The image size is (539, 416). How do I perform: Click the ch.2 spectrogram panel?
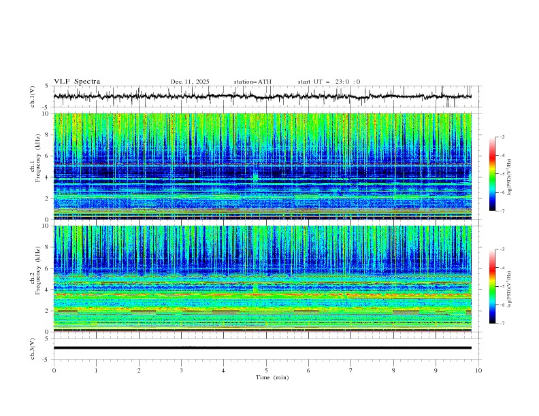pyautogui.click(x=262, y=279)
